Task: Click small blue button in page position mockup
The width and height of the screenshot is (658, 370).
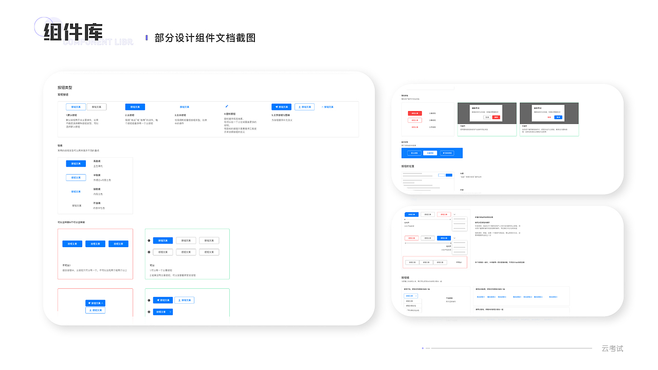Action: [449, 175]
